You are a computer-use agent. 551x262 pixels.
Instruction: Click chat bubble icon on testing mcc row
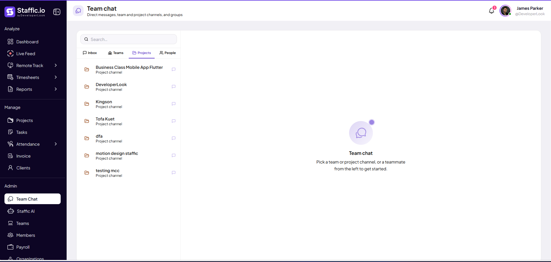tap(174, 173)
